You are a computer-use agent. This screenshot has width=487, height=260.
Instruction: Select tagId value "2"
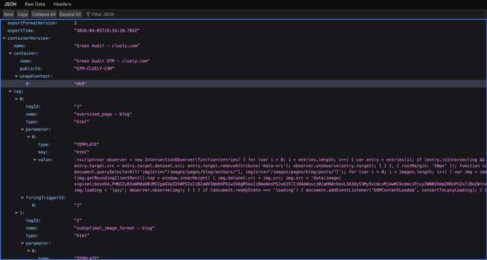78,221
